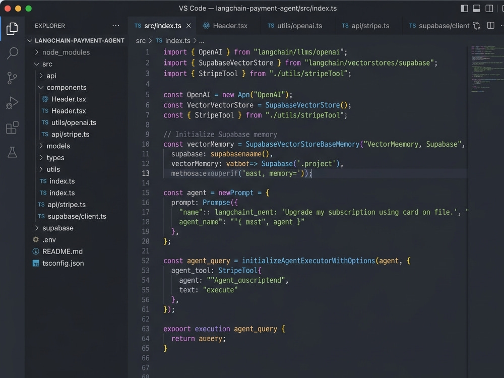The width and height of the screenshot is (504, 378).
Task: Click the 'text: "execute"' line
Action: click(208, 290)
